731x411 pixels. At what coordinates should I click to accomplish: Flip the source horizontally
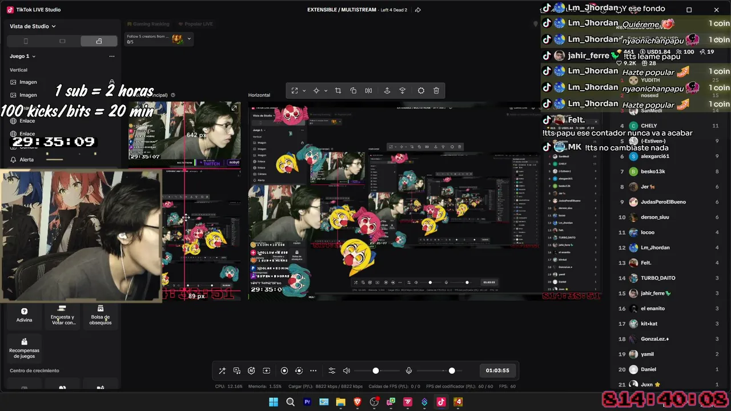(x=368, y=91)
